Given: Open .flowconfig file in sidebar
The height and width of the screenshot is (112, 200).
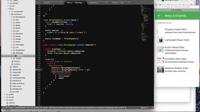Looking at the screenshot, I should (x=16, y=72).
